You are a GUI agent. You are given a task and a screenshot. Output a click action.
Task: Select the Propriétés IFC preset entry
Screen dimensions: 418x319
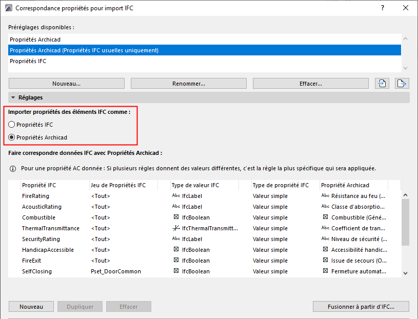28,61
